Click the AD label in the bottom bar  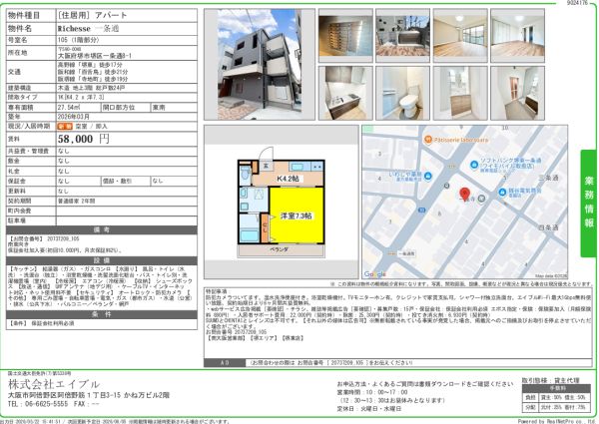pos(225,362)
